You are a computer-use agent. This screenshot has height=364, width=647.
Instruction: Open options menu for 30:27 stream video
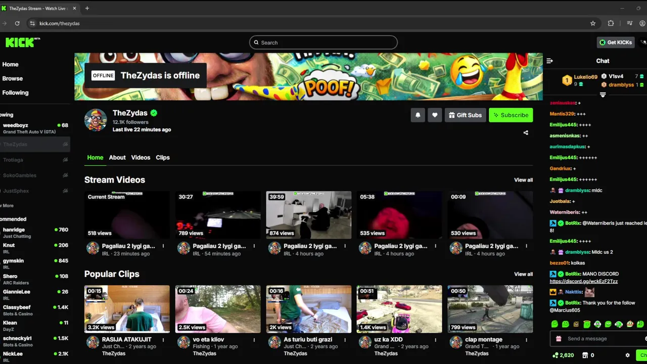(254, 246)
